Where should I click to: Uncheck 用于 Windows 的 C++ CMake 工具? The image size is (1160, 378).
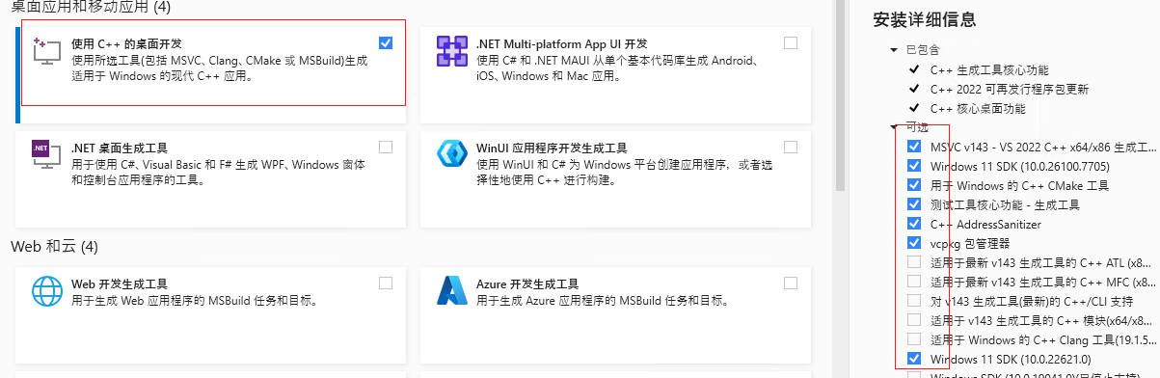[913, 185]
